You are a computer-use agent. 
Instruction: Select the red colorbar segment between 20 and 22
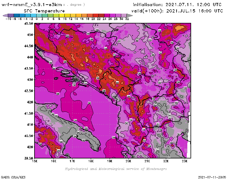[x=96, y=15]
